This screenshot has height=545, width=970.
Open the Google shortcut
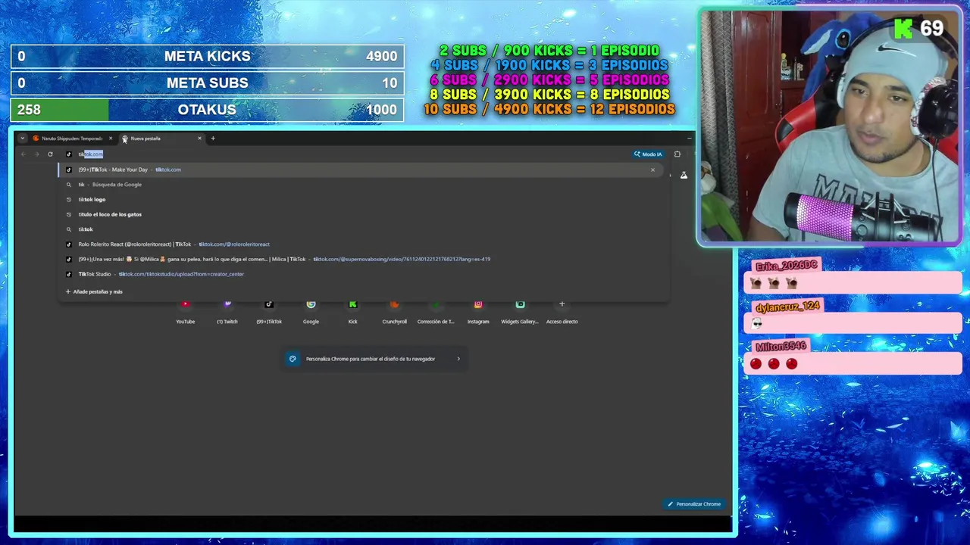click(311, 312)
